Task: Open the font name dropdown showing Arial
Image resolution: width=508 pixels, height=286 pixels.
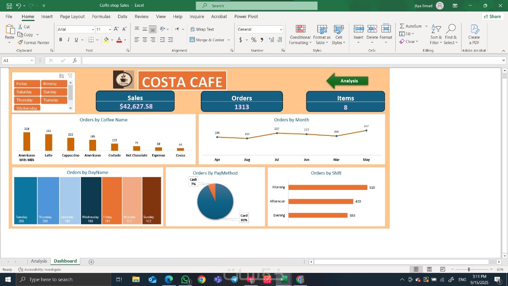Action: pyautogui.click(x=93, y=29)
